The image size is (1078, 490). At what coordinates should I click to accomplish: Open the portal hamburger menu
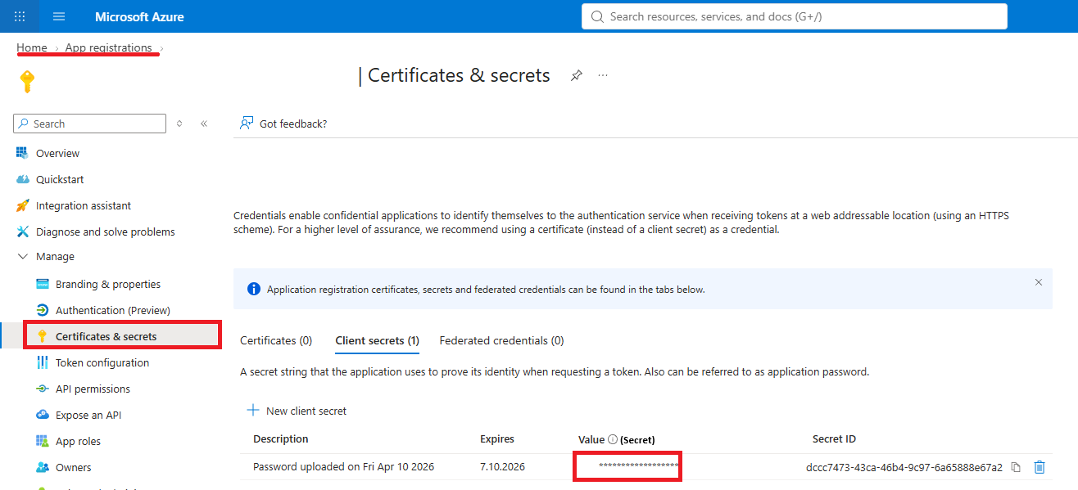(x=59, y=16)
